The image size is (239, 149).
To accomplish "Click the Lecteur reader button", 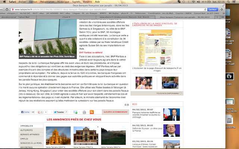I will (212, 9).
